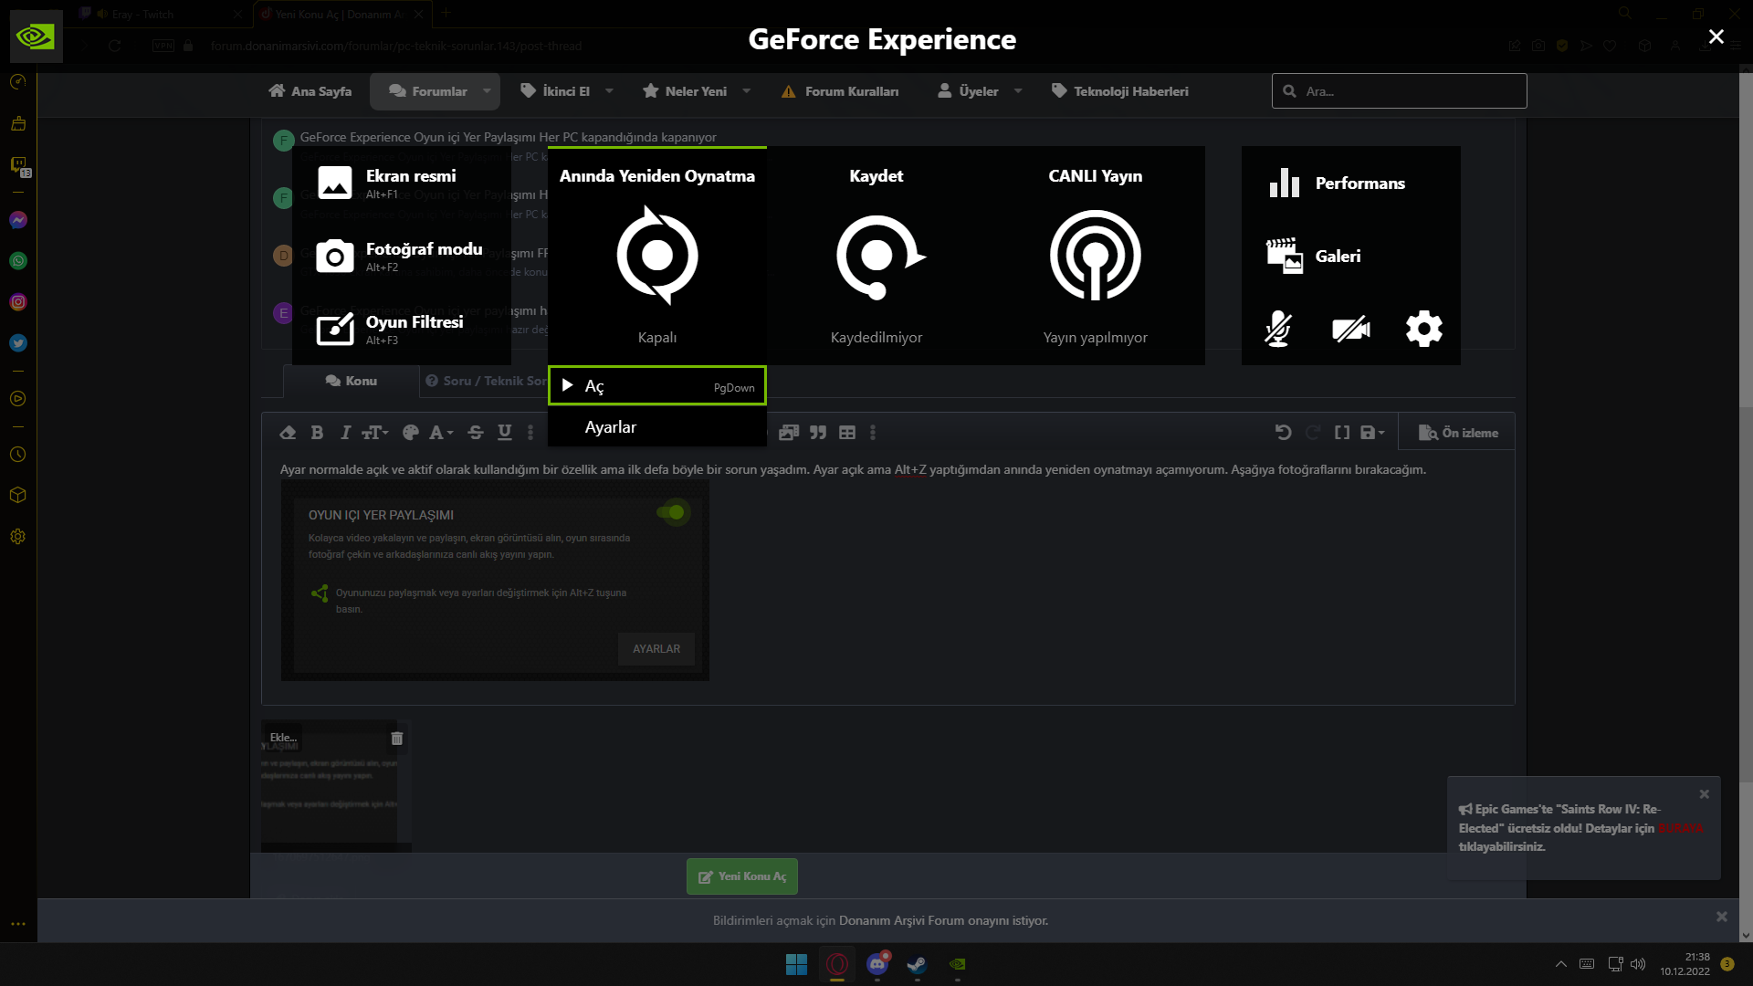The height and width of the screenshot is (986, 1753).
Task: Open Instagram in Opera sidebar
Action: click(18, 302)
